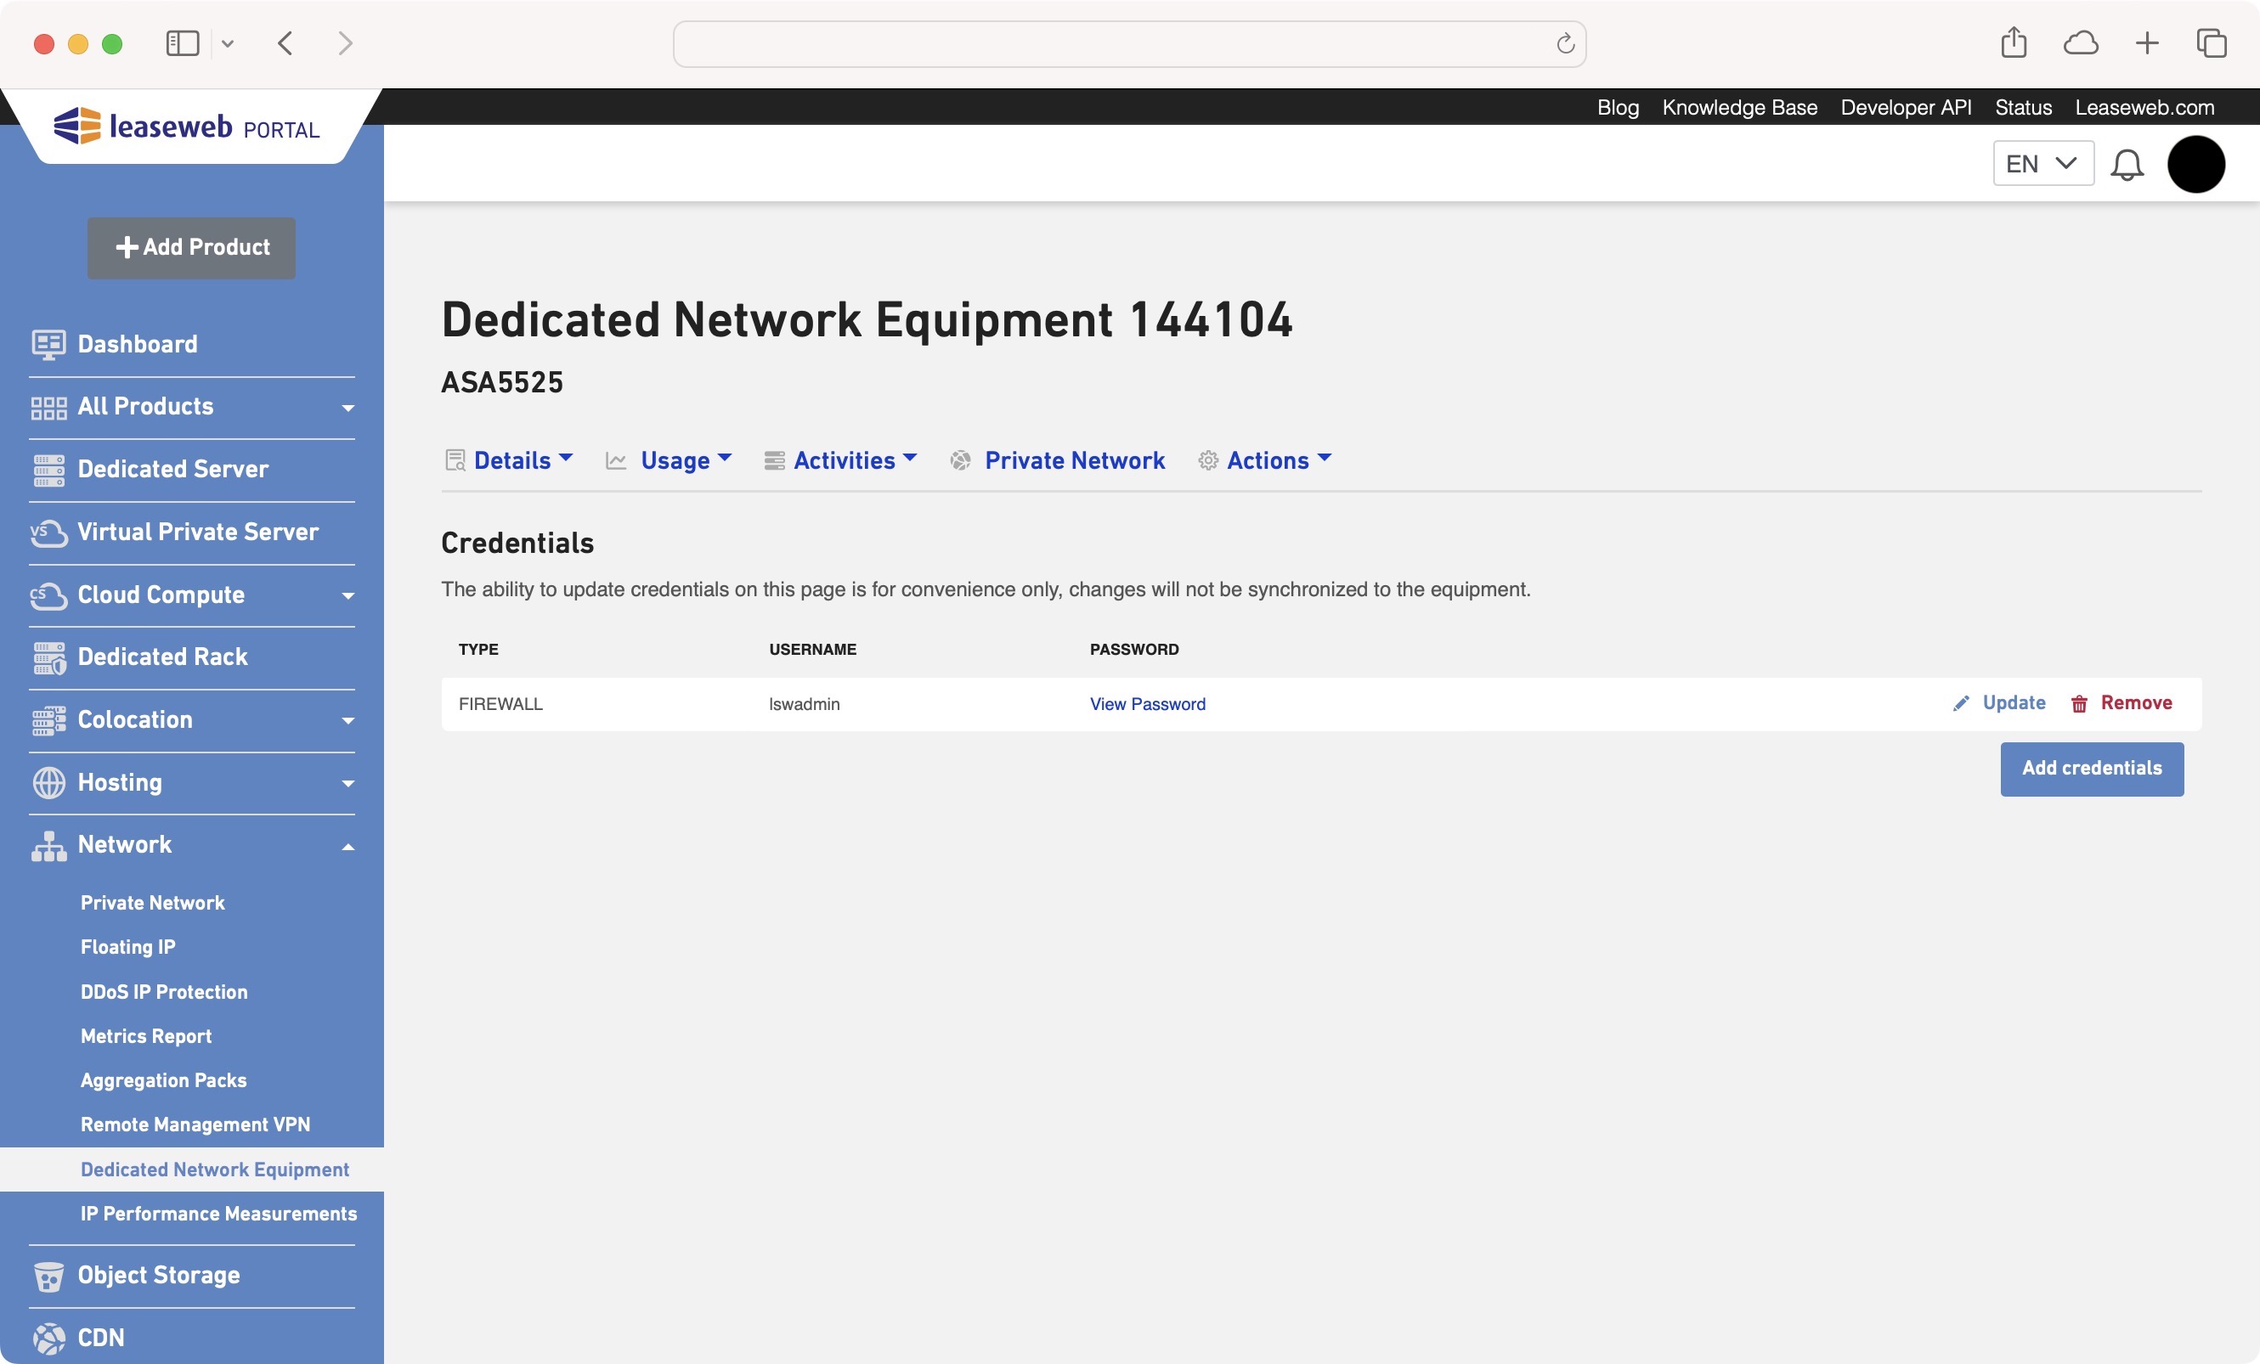
Task: Open the Developer API link
Action: (1906, 107)
